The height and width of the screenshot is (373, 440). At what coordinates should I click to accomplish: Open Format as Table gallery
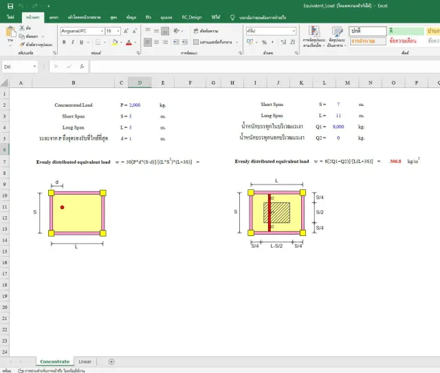click(x=337, y=36)
